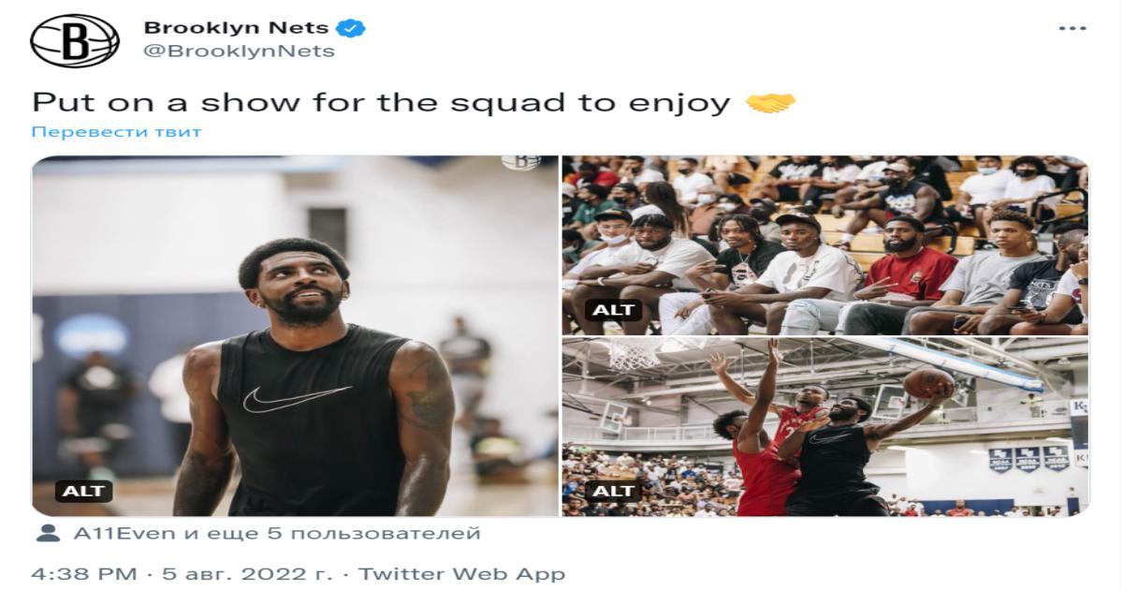Open the layup action photo

coord(825,427)
